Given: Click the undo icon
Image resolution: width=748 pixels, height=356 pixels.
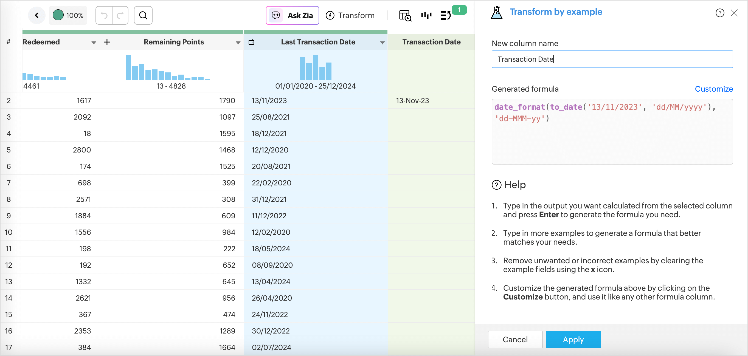Looking at the screenshot, I should tap(104, 15).
